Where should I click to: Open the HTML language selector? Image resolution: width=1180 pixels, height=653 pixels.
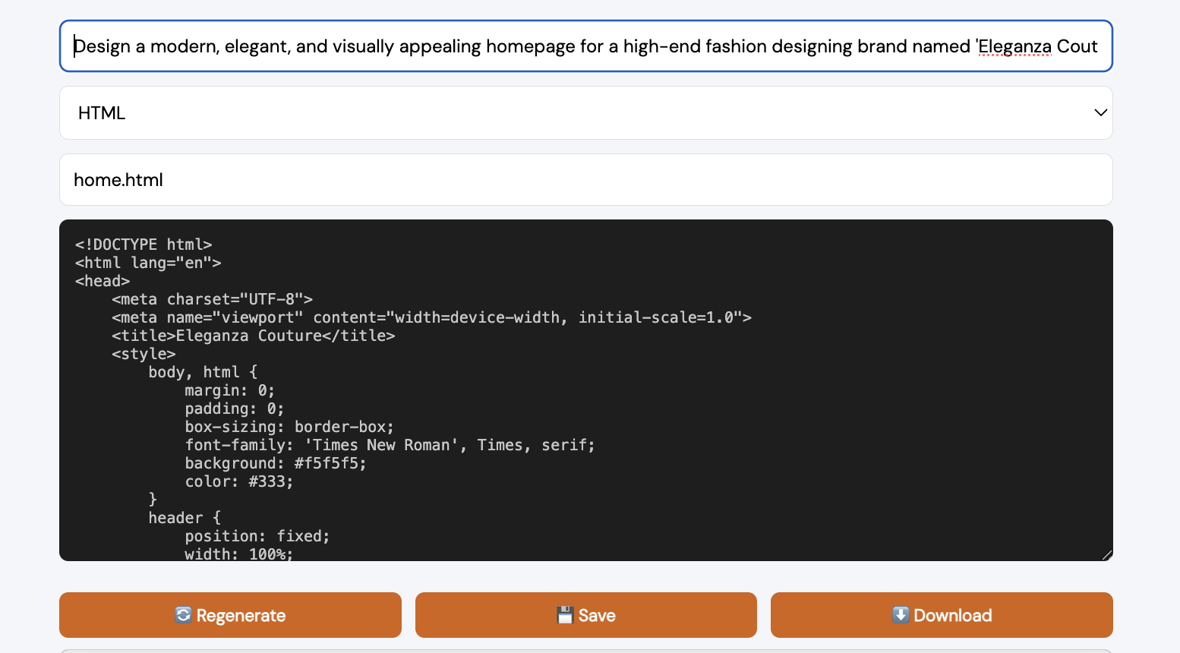[x=585, y=113]
